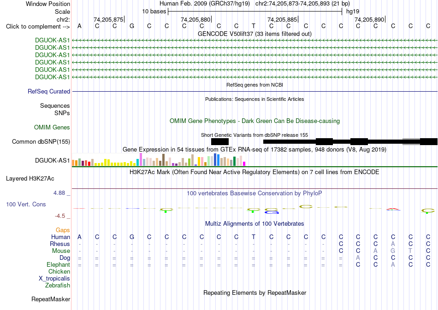Click the A base in the Dog alignment row
438x310 pixels.
(x=358, y=258)
